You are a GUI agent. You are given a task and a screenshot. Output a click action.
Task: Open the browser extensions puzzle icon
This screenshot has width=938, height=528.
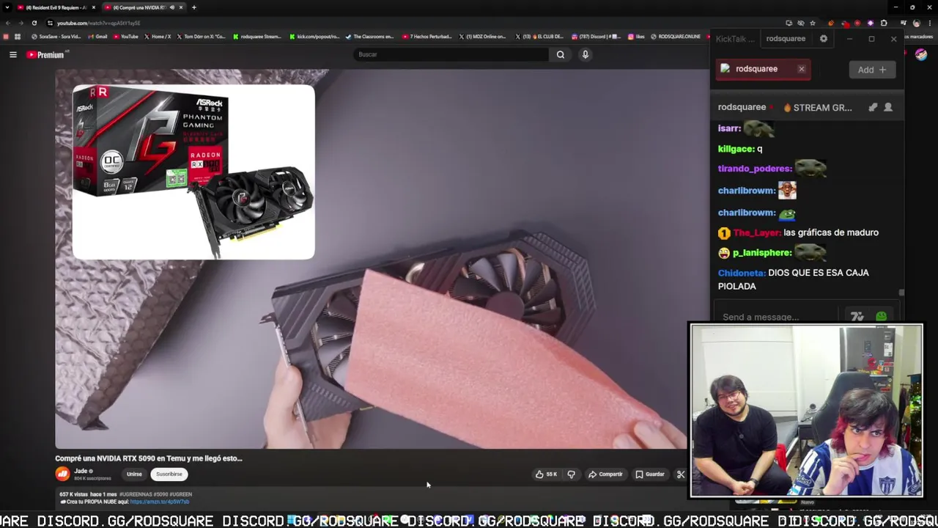[883, 23]
